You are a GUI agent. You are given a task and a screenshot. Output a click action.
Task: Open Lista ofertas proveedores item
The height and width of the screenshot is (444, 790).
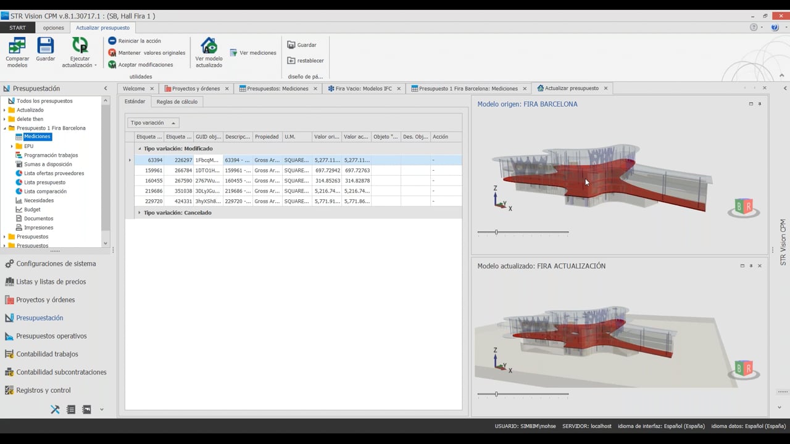[54, 173]
